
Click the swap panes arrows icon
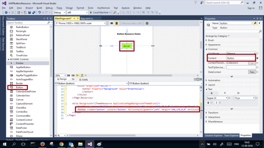click(73, 79)
